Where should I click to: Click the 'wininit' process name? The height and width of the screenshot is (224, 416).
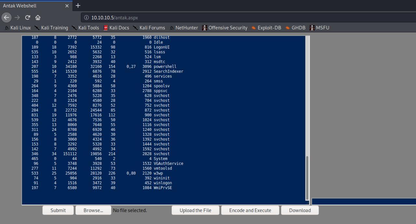(162, 178)
